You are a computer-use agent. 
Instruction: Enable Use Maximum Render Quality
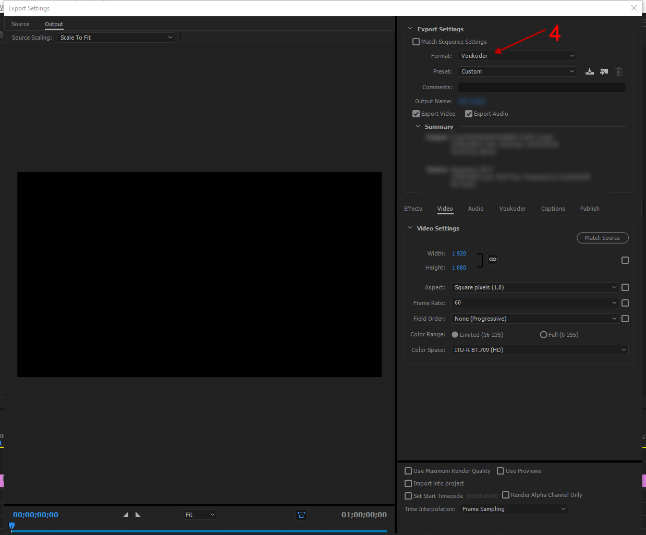(408, 471)
